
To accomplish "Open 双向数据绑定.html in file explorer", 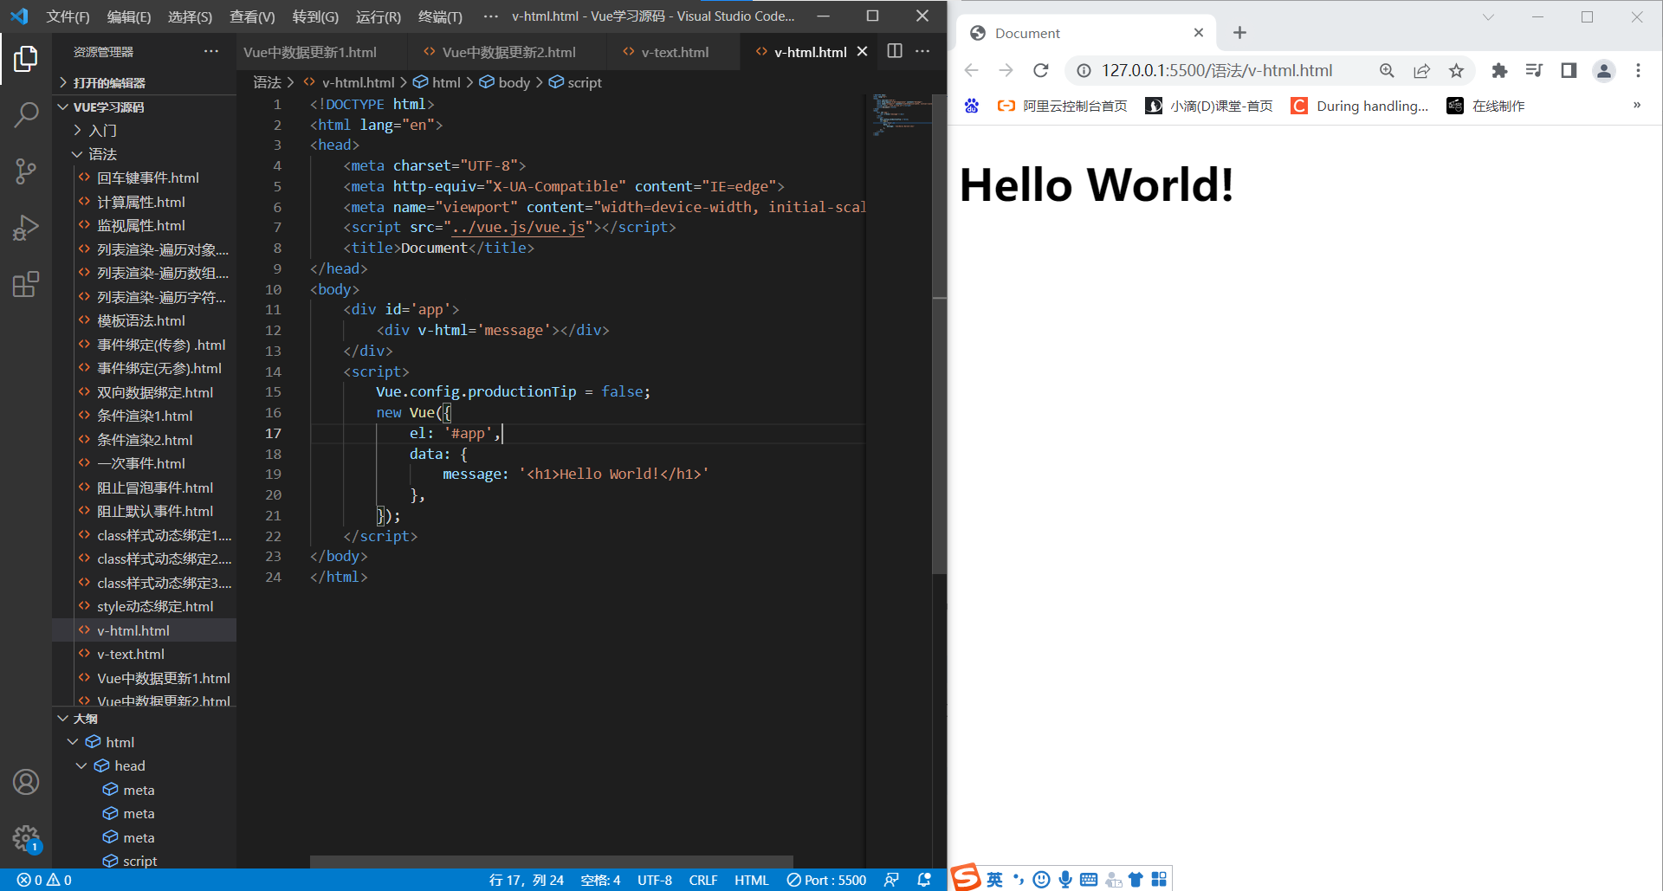I will pyautogui.click(x=154, y=392).
